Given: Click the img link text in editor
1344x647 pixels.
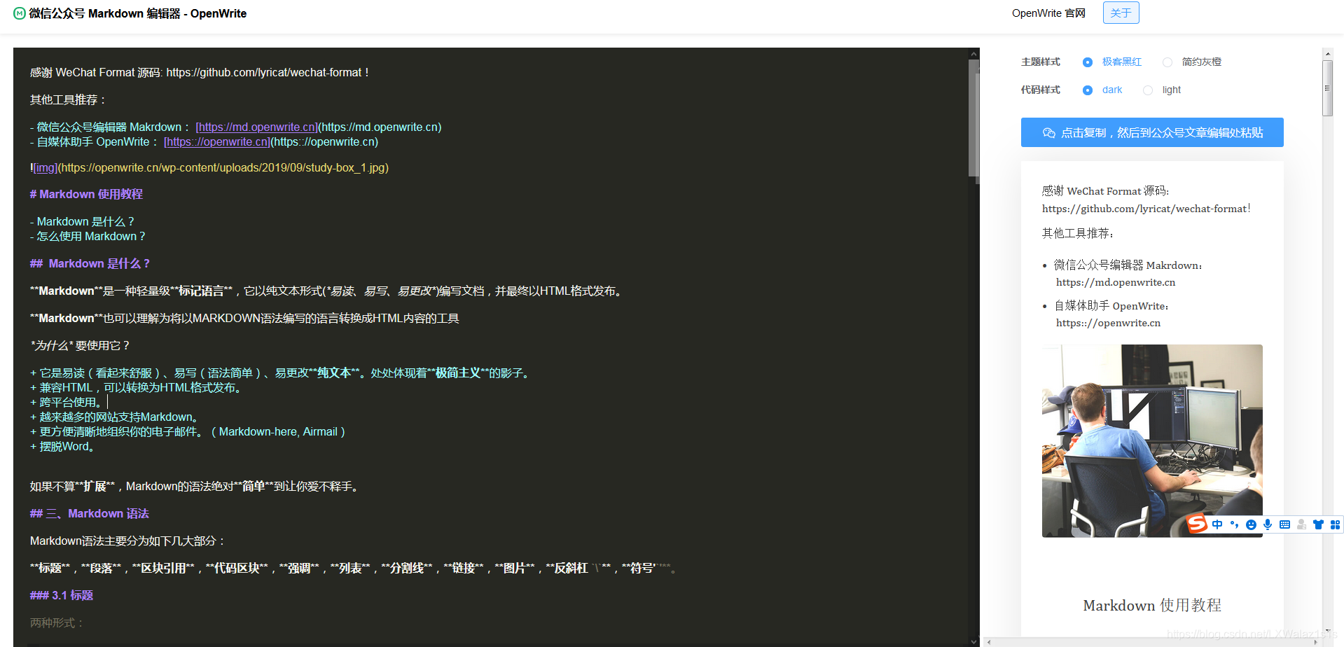Looking at the screenshot, I should (x=46, y=167).
